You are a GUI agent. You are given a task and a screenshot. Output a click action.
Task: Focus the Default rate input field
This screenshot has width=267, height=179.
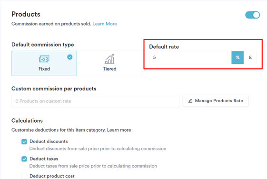188,58
